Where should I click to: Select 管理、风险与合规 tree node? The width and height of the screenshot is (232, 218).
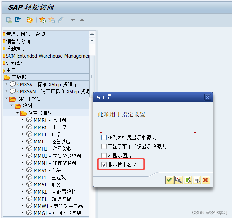[x=25, y=34]
